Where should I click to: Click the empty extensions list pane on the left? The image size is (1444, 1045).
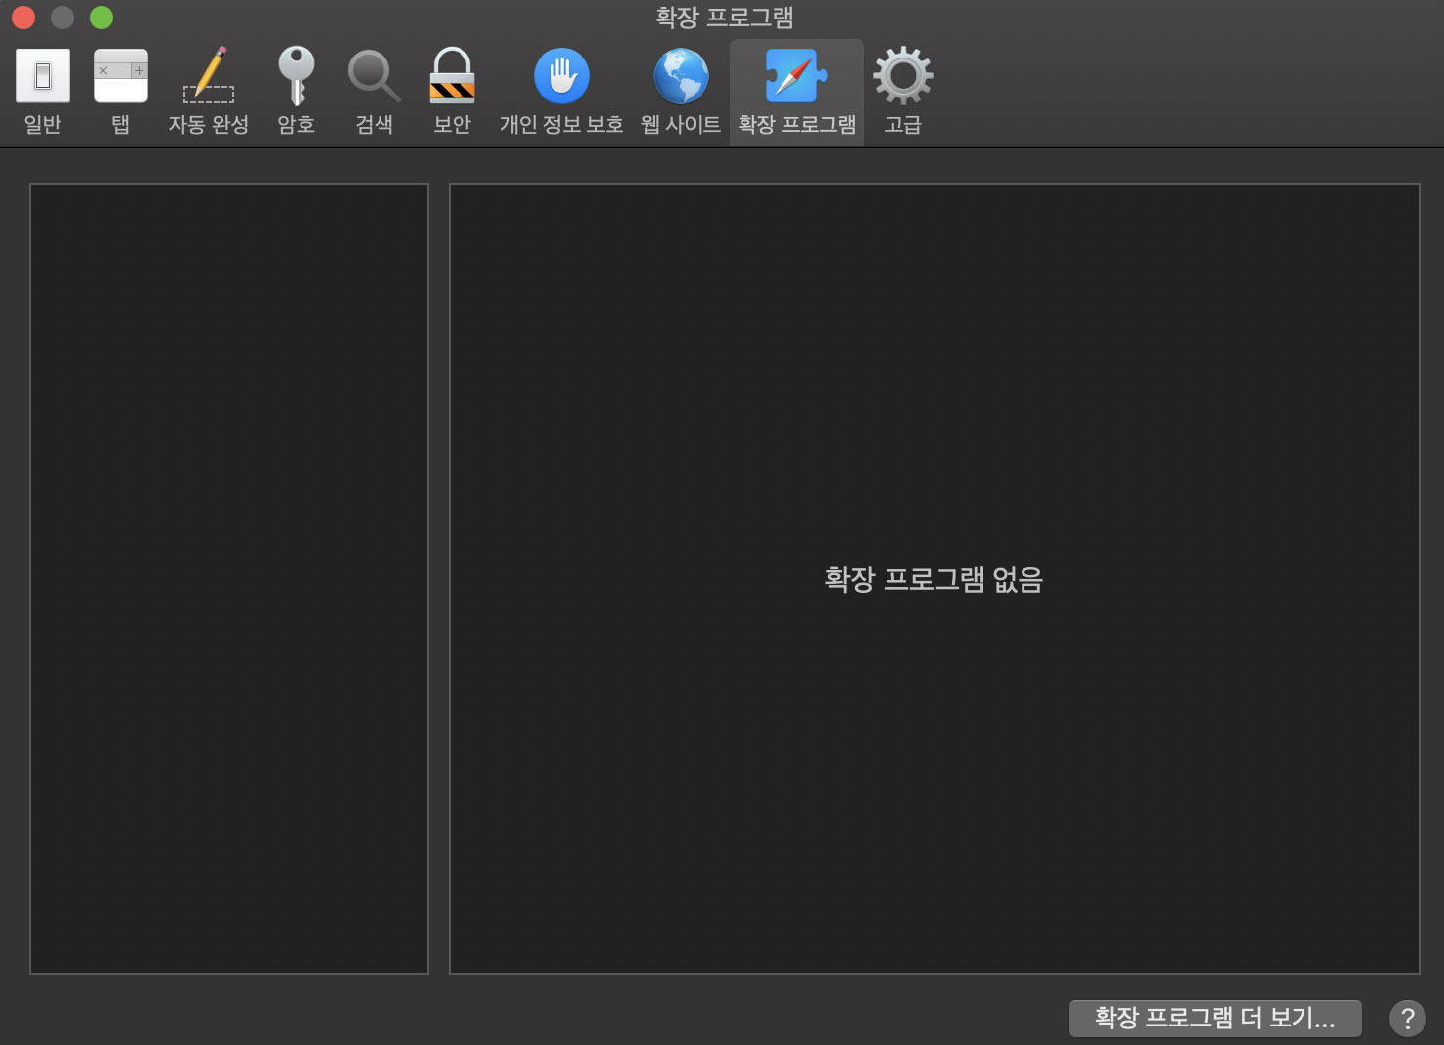(x=229, y=578)
